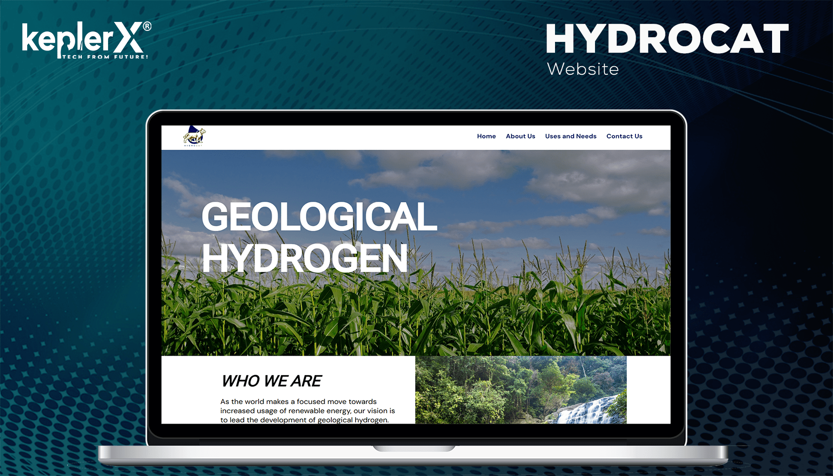
Task: Click the waterfall forest photo
Action: click(521, 389)
